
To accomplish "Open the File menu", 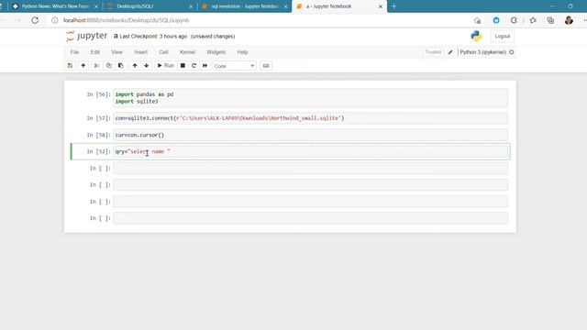I will pos(74,52).
